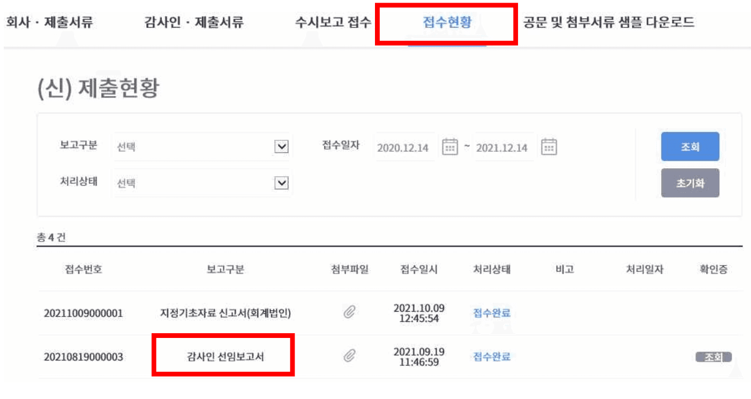
Task: Click 확인증 조회 button in second row
Action: click(713, 357)
